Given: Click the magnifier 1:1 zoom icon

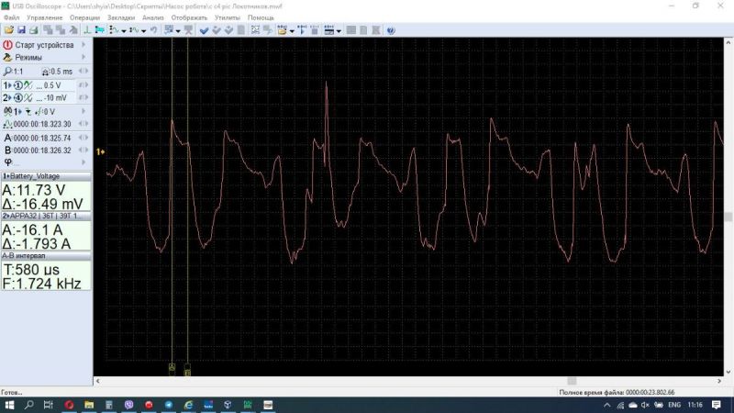Looking at the screenshot, I should pos(7,71).
